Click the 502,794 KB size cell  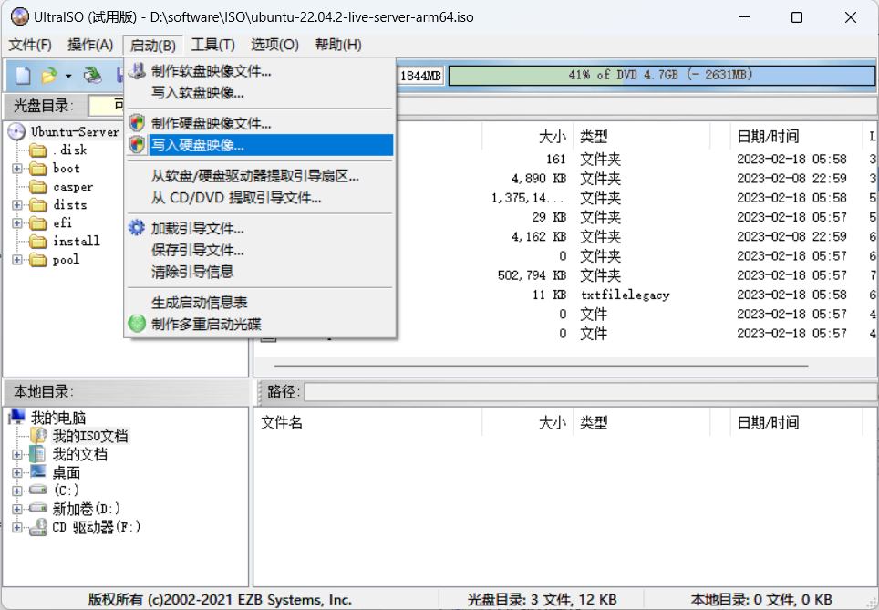(x=532, y=275)
